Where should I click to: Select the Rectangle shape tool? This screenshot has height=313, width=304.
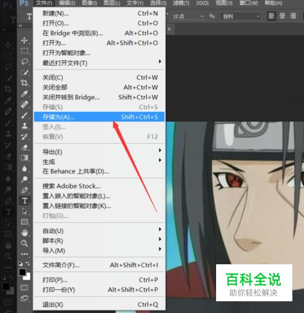pos(24,222)
